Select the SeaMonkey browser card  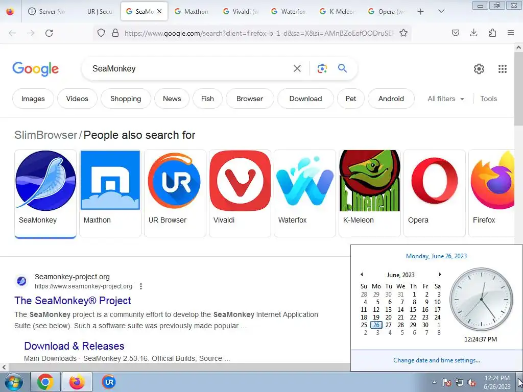pos(45,193)
